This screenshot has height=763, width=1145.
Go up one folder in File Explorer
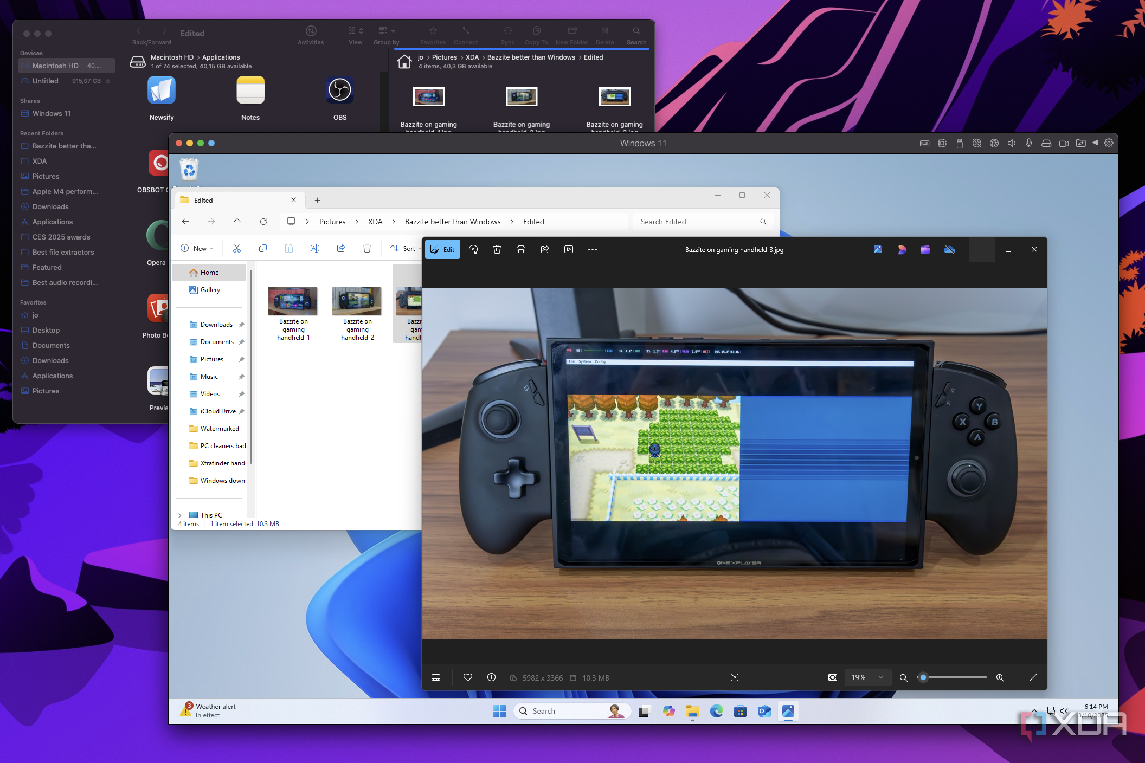coord(237,222)
